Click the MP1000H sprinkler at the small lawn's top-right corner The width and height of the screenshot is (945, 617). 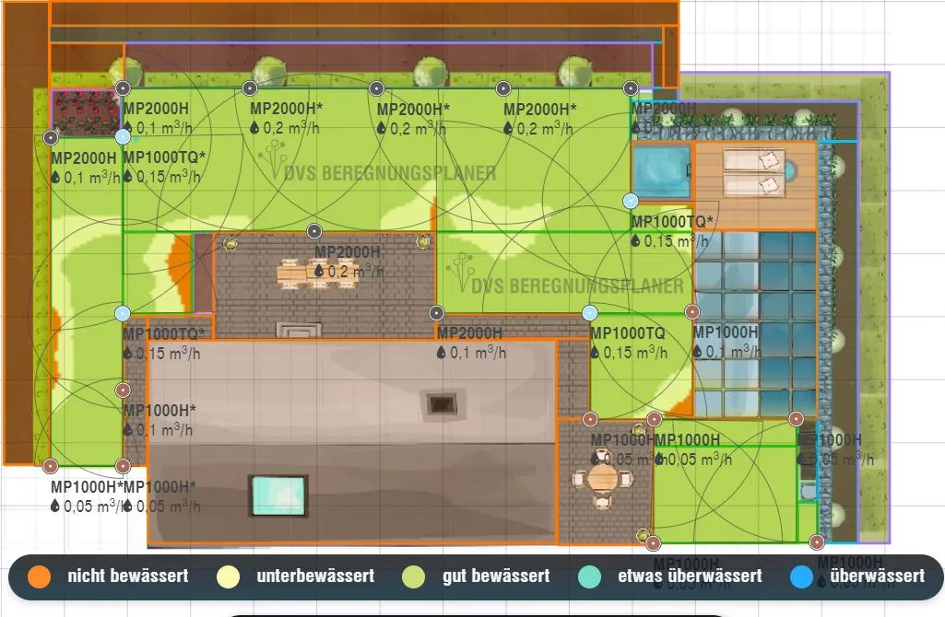point(797,419)
